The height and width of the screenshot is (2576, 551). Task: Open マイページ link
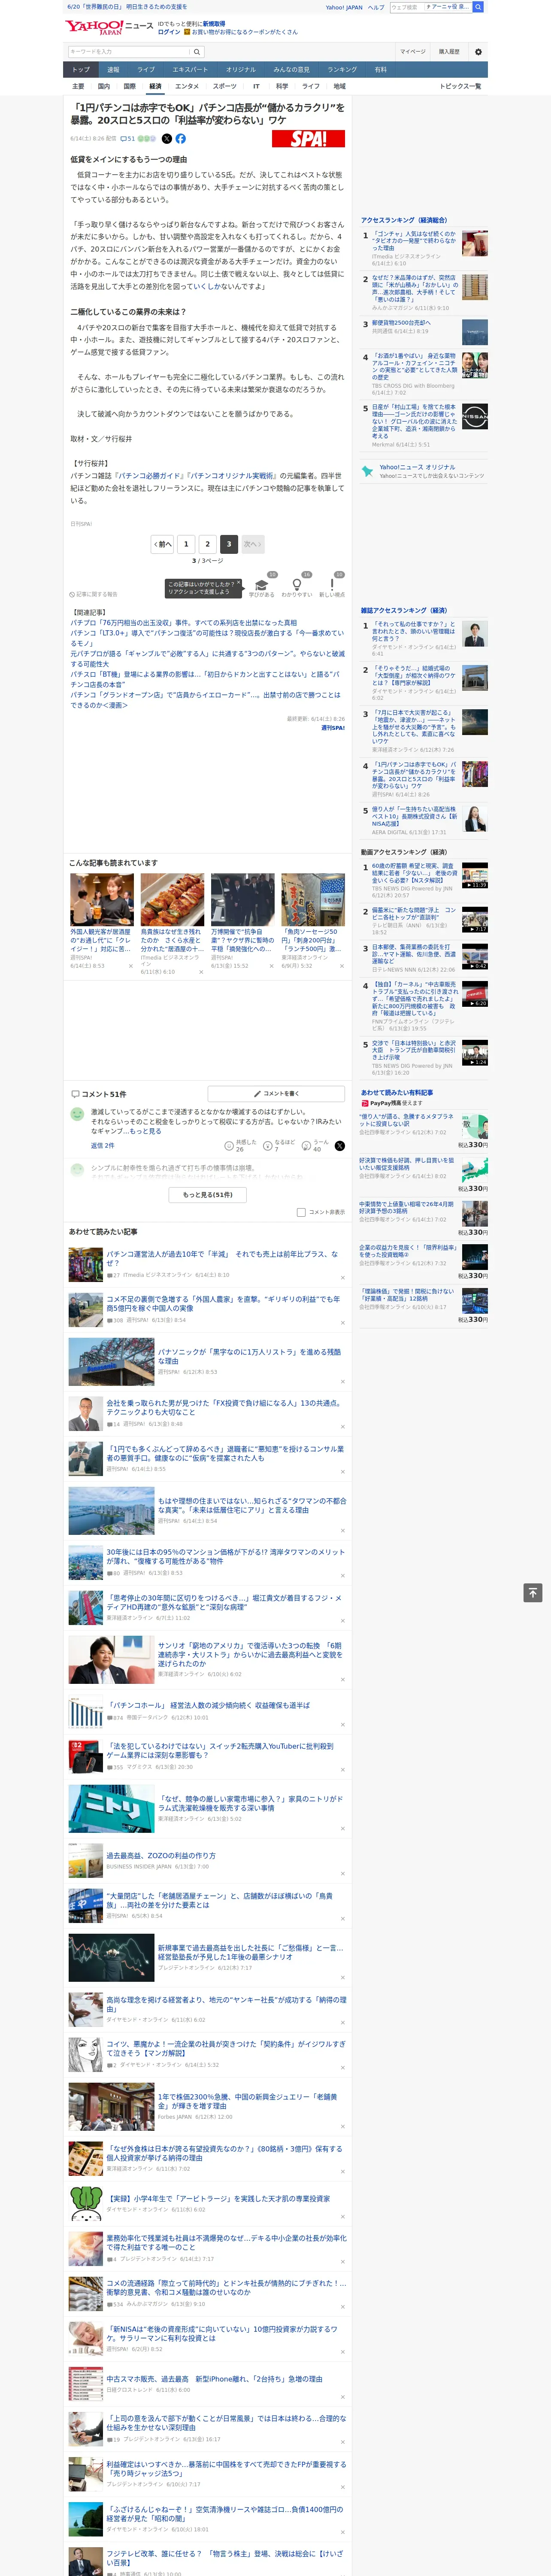(x=412, y=51)
